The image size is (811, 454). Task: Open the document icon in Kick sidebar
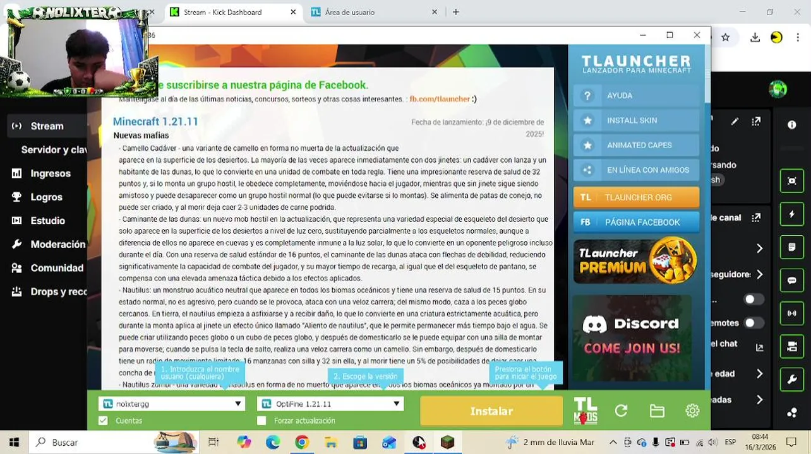pos(792,247)
